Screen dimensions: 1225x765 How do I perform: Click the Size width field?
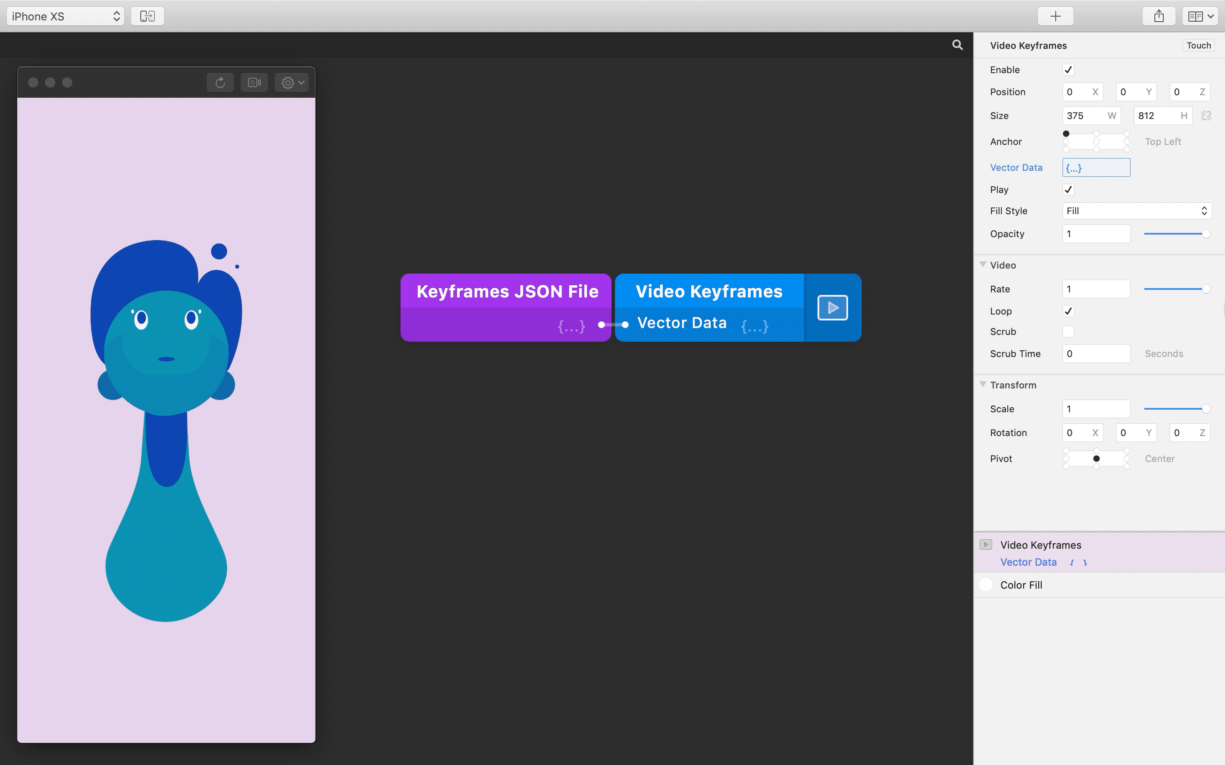(x=1091, y=116)
